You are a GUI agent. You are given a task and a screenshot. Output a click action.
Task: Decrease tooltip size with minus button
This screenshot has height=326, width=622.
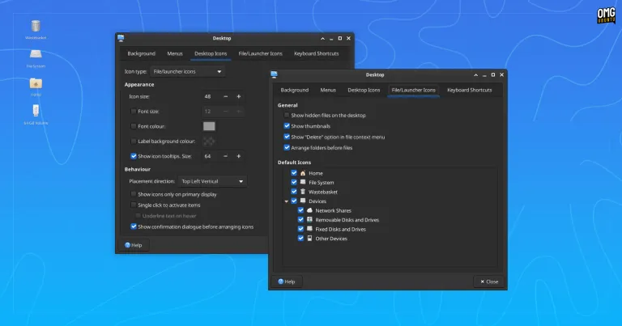(x=225, y=156)
